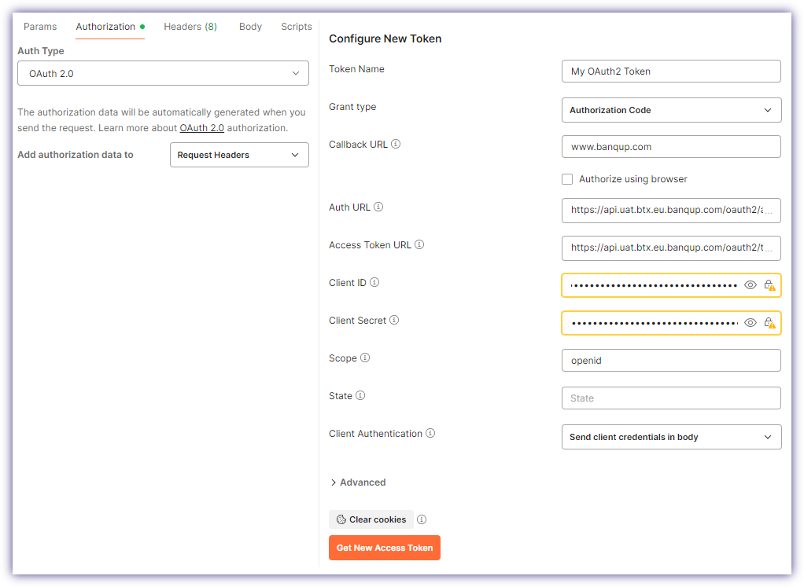Enable Authorize using browser
The image size is (804, 587).
567,179
